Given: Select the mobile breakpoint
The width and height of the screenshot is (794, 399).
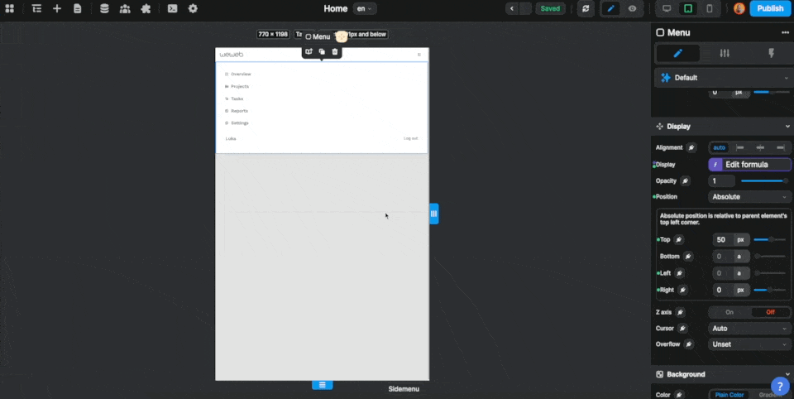Looking at the screenshot, I should [x=710, y=8].
